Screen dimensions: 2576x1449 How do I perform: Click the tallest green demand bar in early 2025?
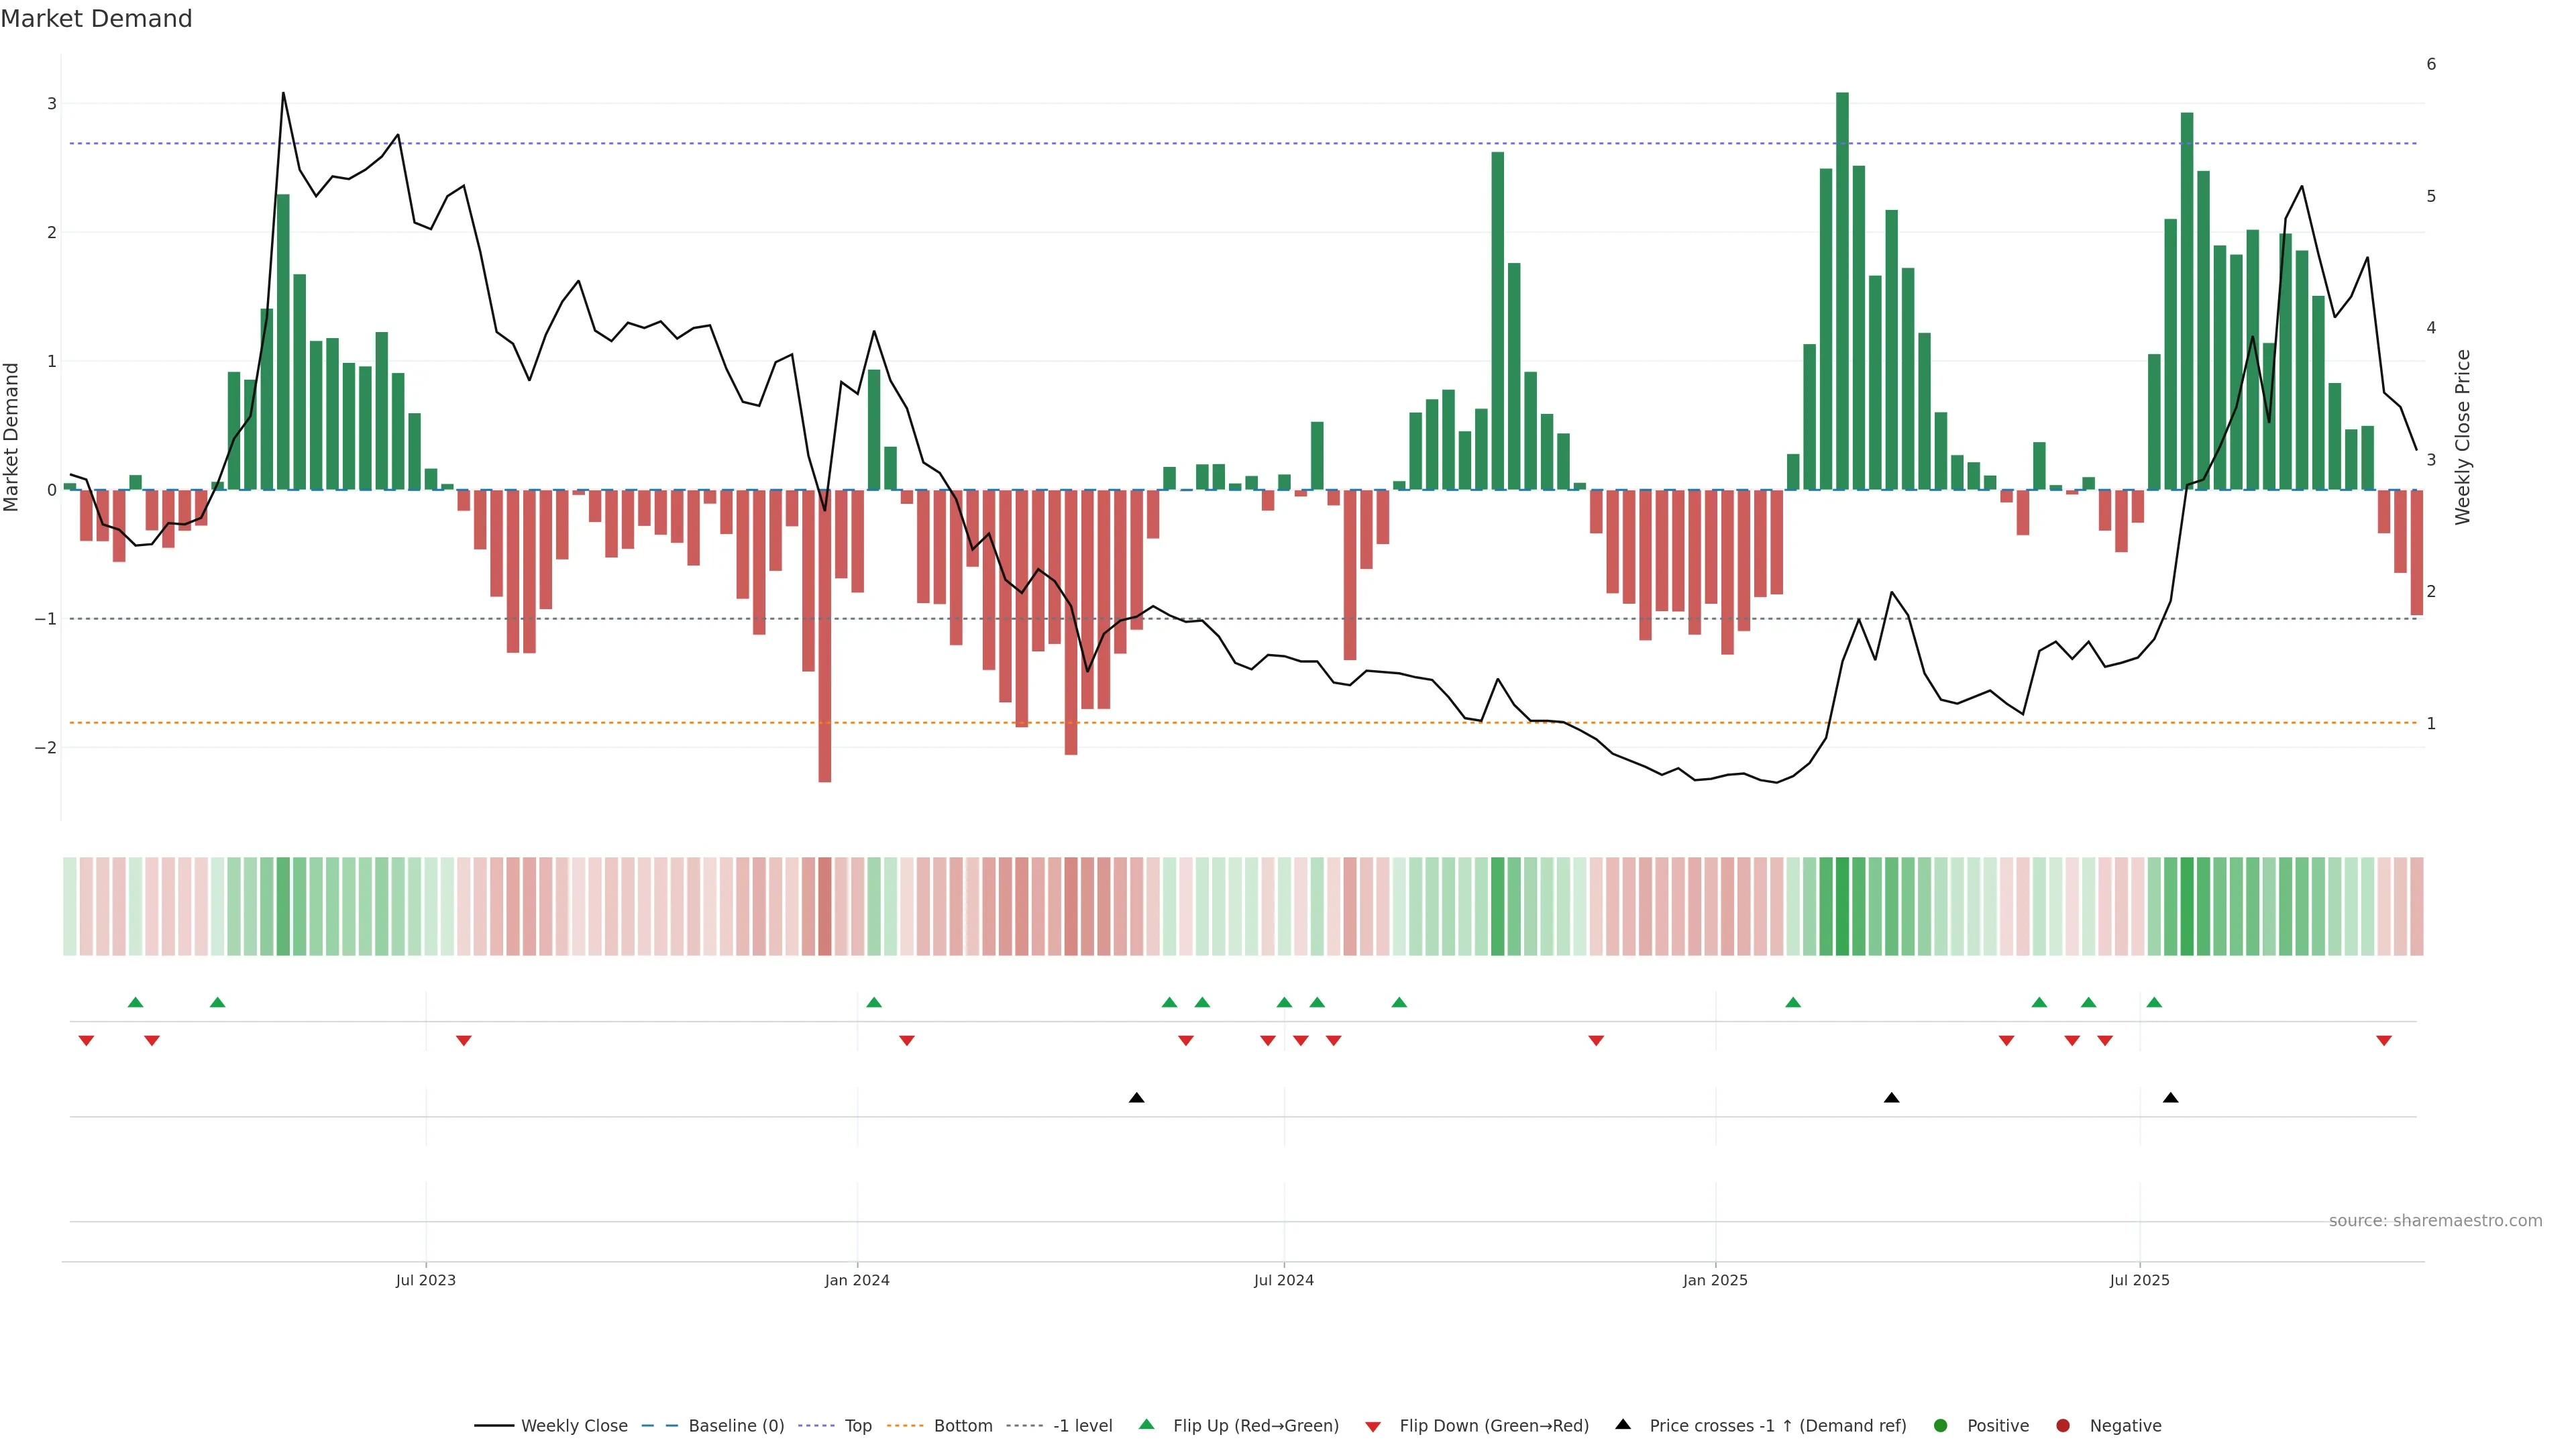(x=1842, y=290)
